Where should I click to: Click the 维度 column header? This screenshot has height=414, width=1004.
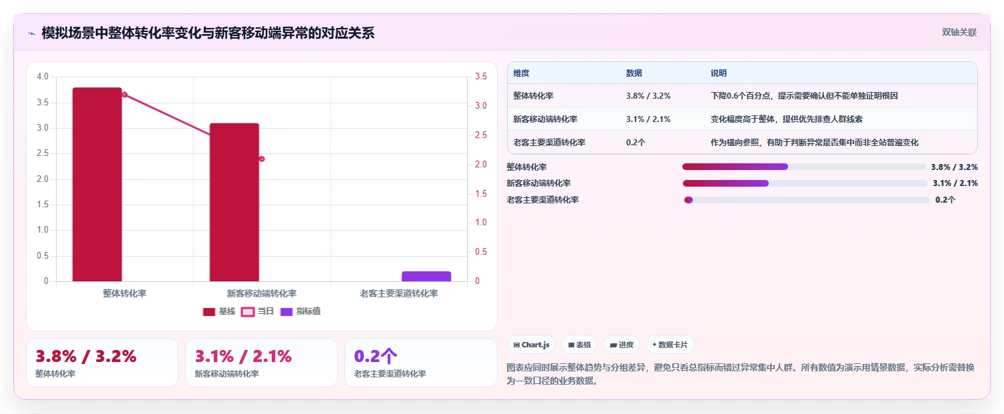coord(521,73)
